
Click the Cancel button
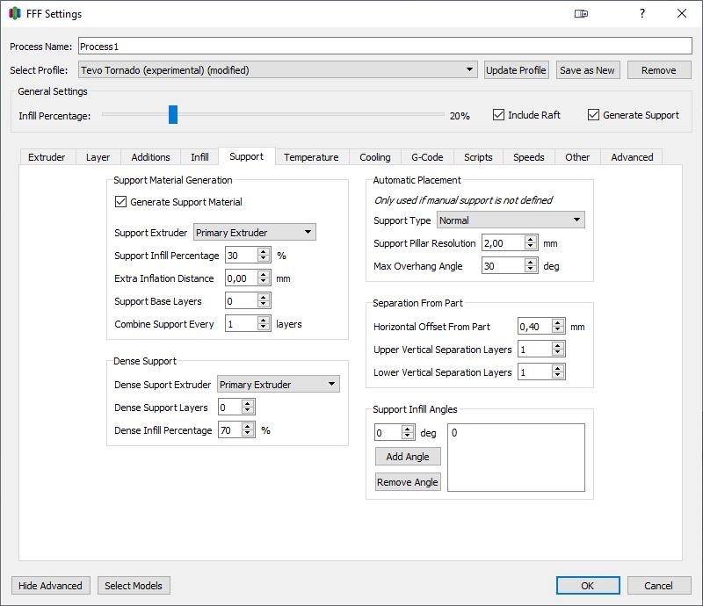pyautogui.click(x=658, y=586)
